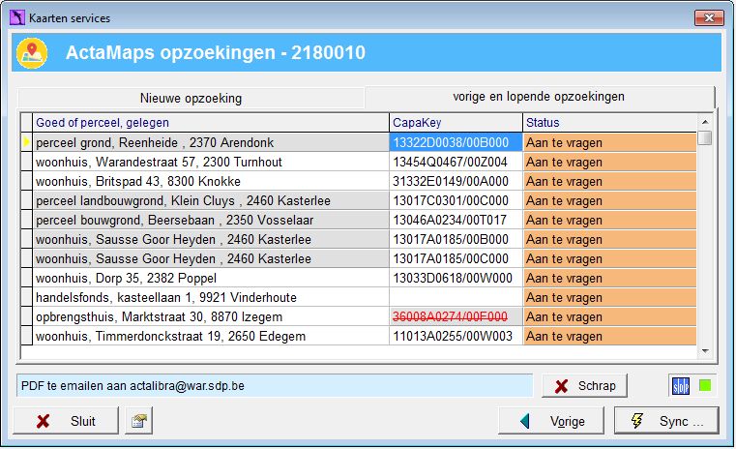This screenshot has height=449, width=736.
Task: Click the blue sdp icon
Action: point(681,386)
